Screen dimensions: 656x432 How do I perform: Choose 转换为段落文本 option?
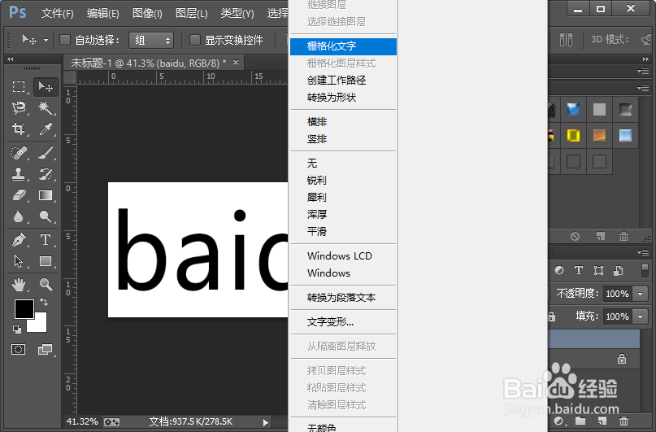point(343,298)
